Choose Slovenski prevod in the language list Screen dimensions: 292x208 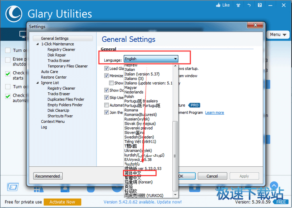click(138, 128)
